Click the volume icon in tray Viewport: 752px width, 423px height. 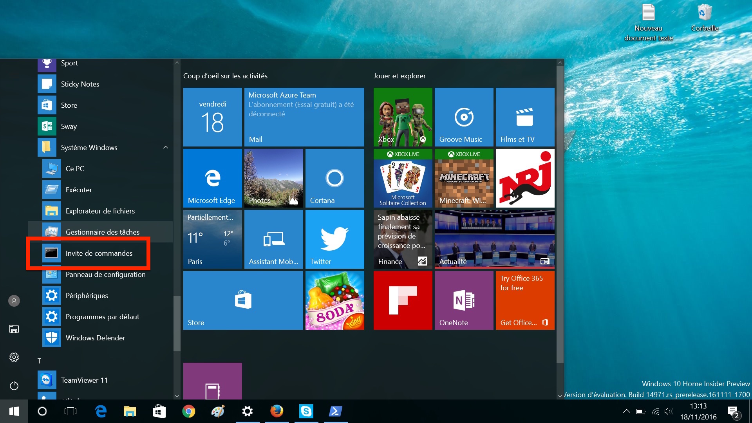point(669,411)
